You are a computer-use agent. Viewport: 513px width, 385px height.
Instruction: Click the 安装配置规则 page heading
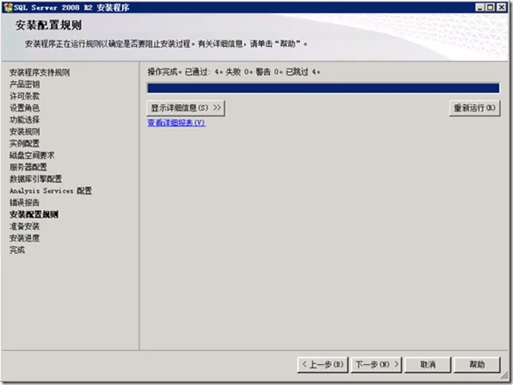[x=49, y=25]
